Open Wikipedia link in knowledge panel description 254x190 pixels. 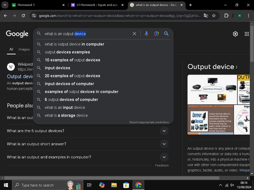[244, 170]
